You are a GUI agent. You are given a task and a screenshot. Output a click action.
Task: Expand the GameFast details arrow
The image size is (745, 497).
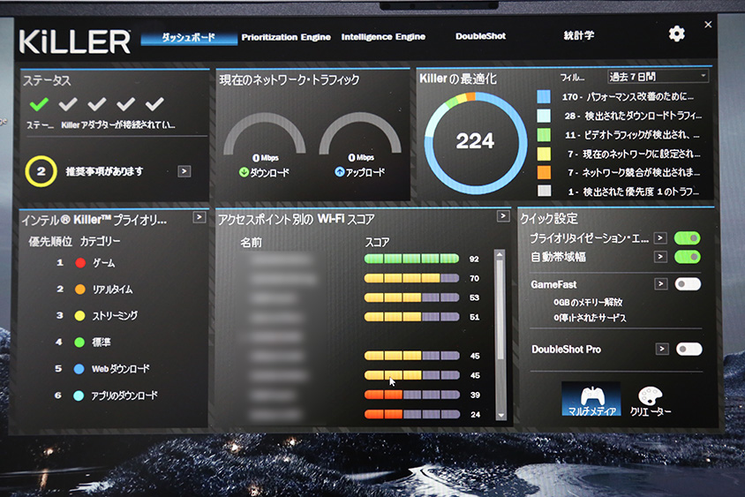tap(660, 283)
